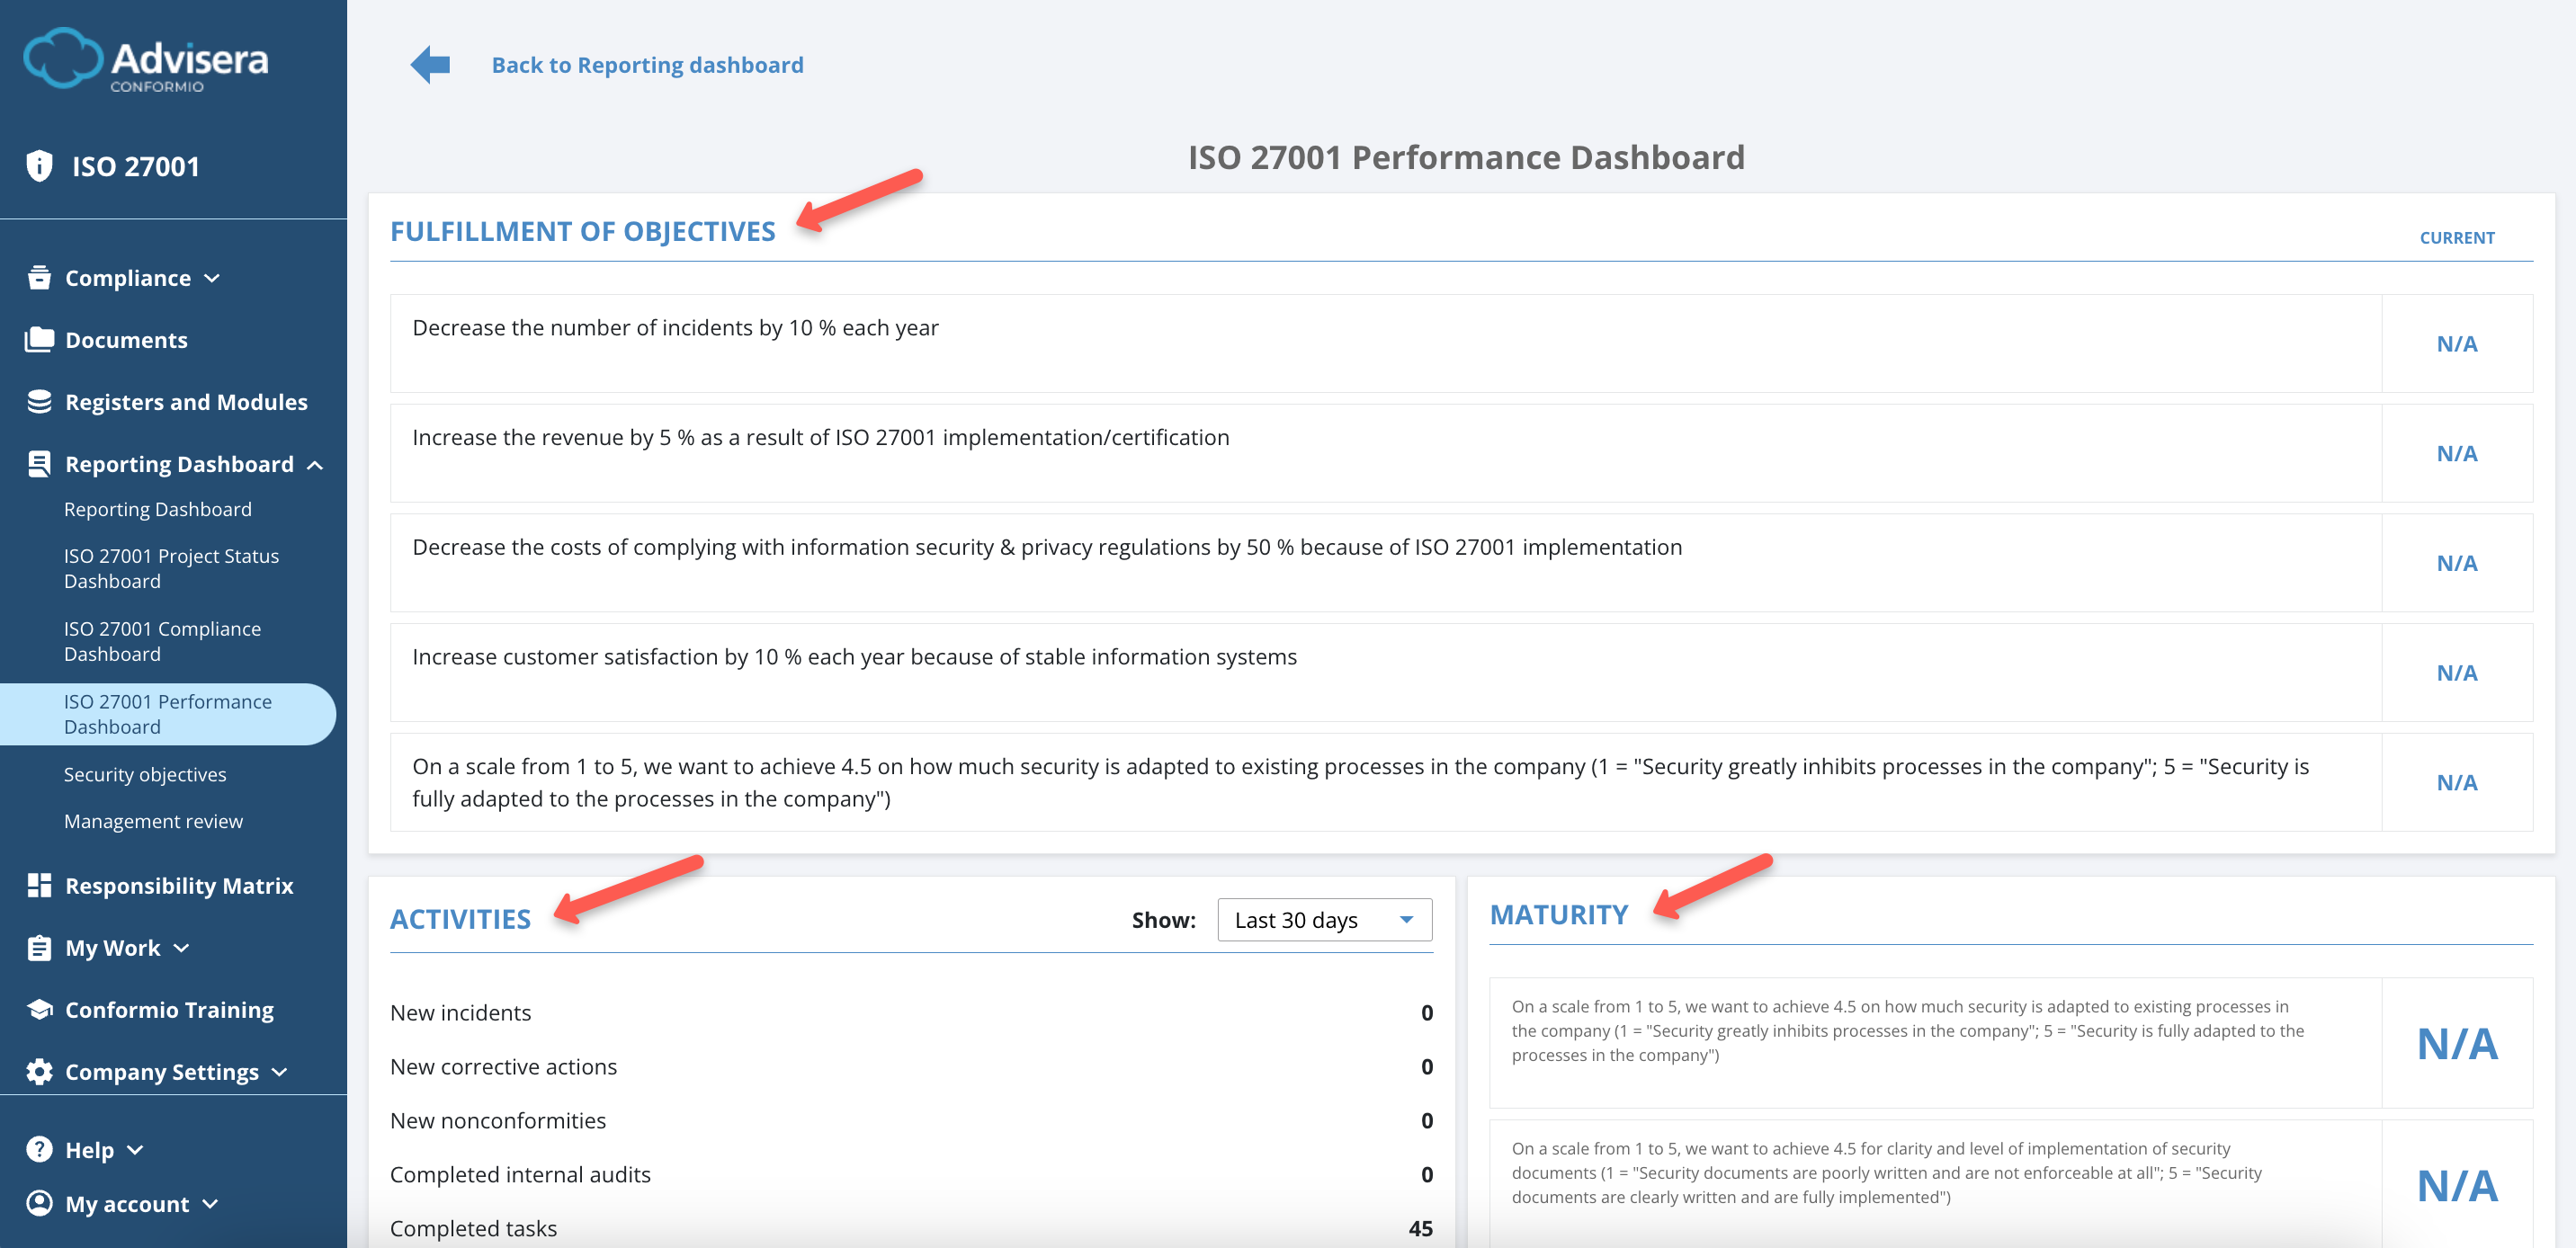Click the Reporting Dashboard book icon

point(38,463)
